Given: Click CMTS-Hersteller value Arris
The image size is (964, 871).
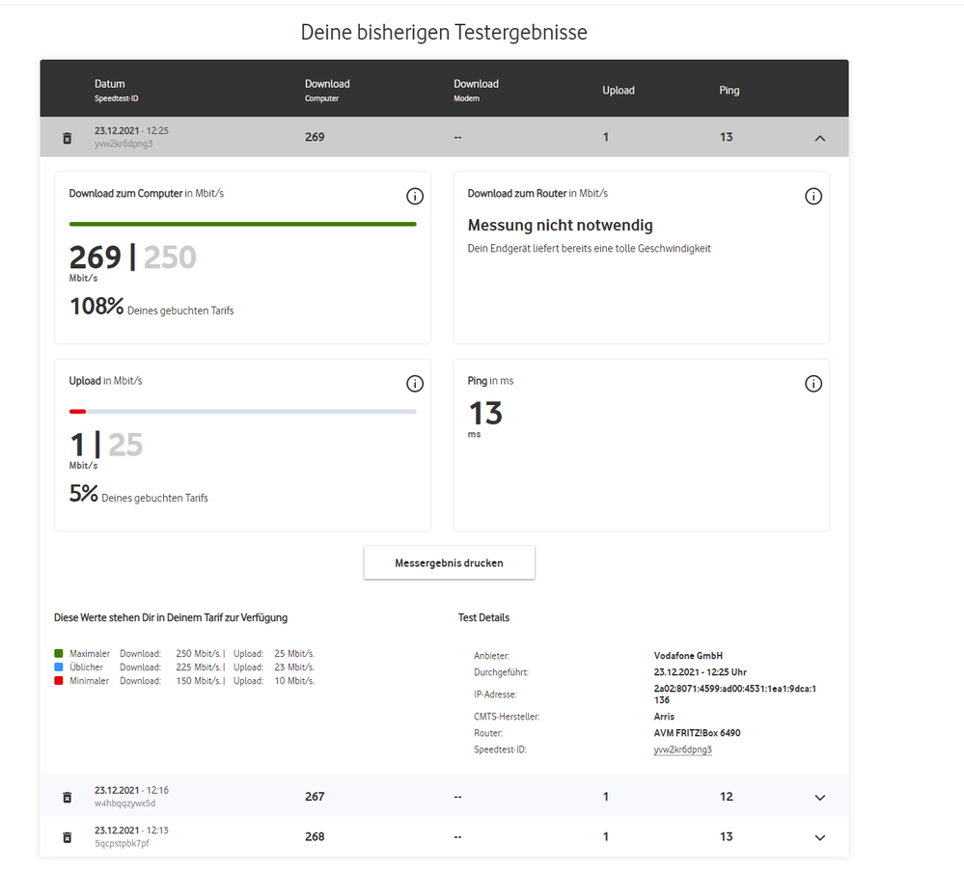Looking at the screenshot, I should coord(664,716).
